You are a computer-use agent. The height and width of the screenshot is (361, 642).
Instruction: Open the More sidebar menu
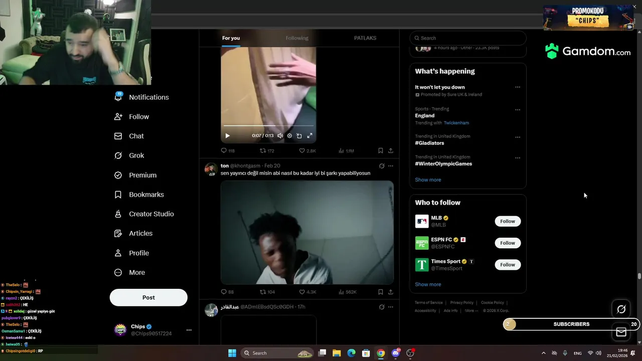coord(129,273)
